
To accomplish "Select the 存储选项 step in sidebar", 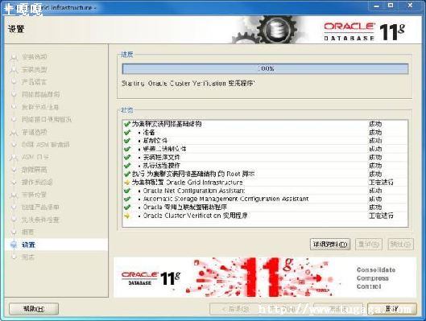I will pyautogui.click(x=35, y=132).
